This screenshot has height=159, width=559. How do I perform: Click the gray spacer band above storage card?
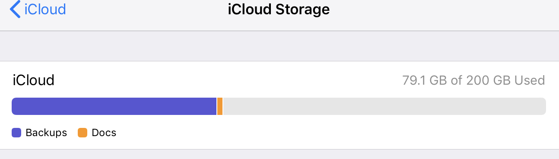279,46
